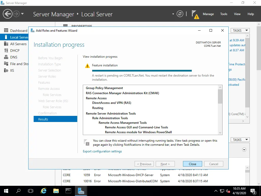This screenshot has width=261, height=196.
Task: Click Remote Server Administration Tools entry
Action: click(x=111, y=114)
